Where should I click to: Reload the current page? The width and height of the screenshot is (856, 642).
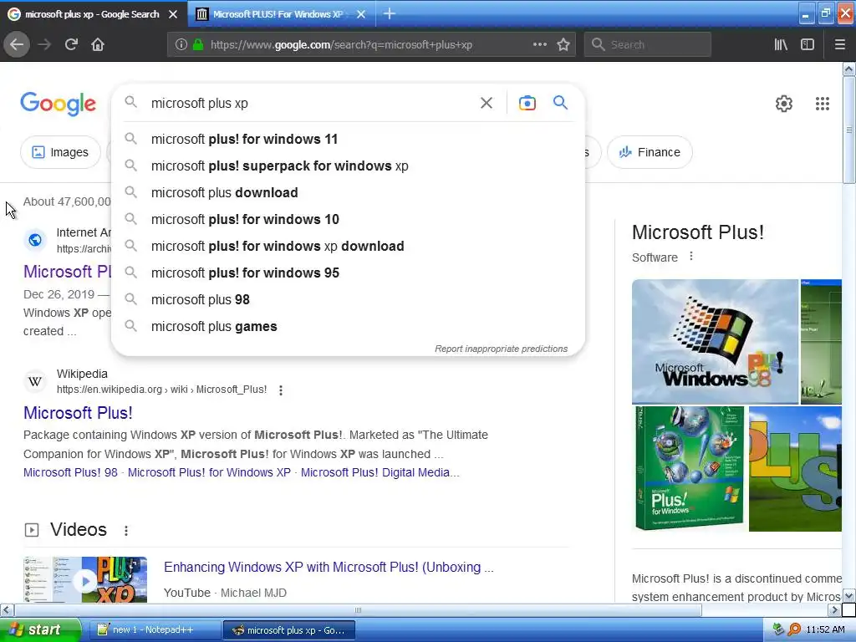71,44
